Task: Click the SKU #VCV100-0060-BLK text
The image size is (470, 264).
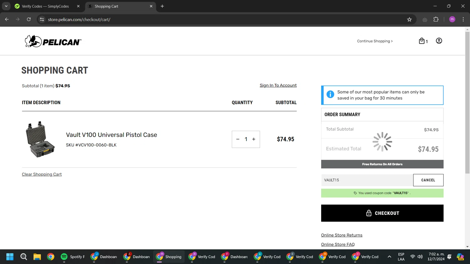Action: (91, 145)
